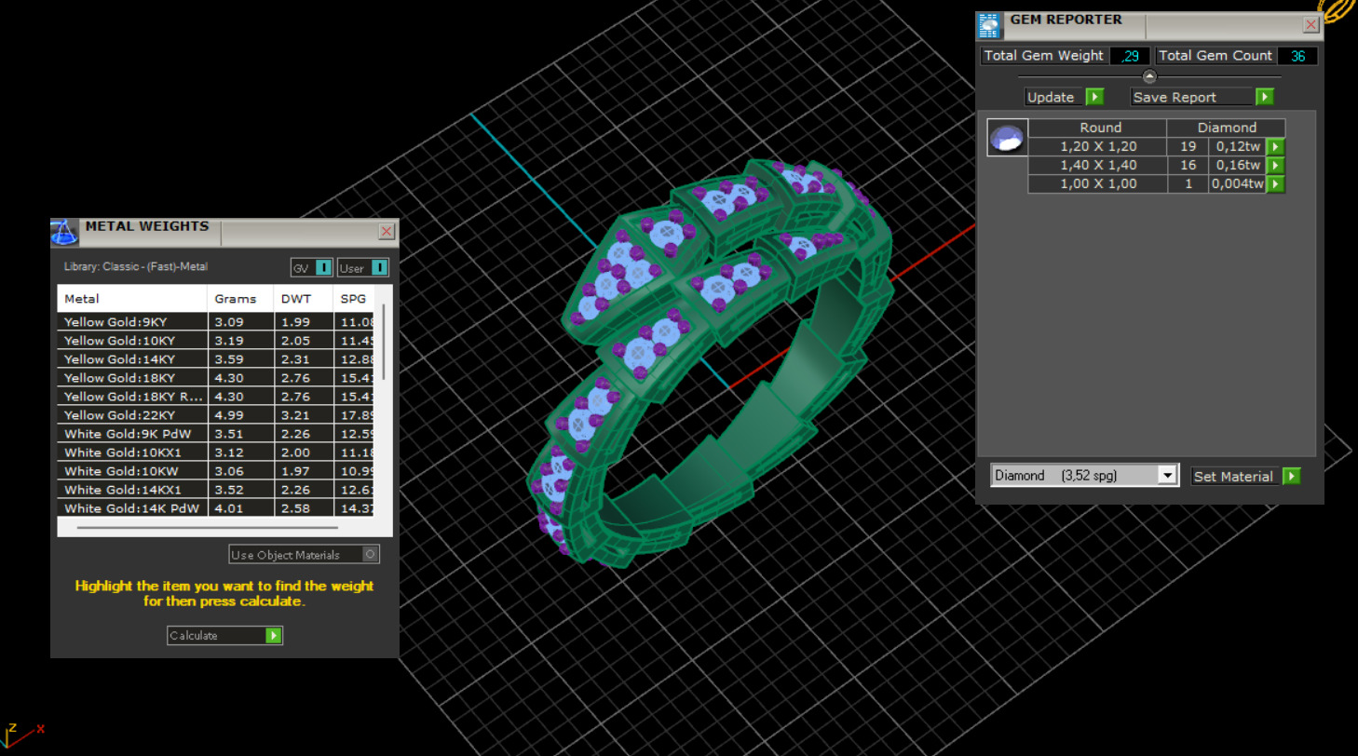
Task: Click the 1,00 X 1,00 size cell
Action: [x=1098, y=184]
